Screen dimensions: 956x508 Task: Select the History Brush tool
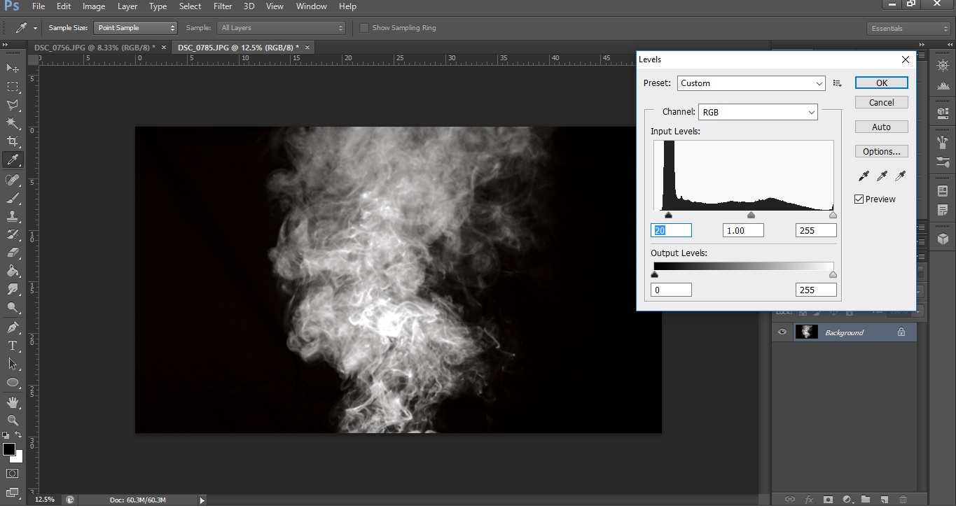point(13,234)
